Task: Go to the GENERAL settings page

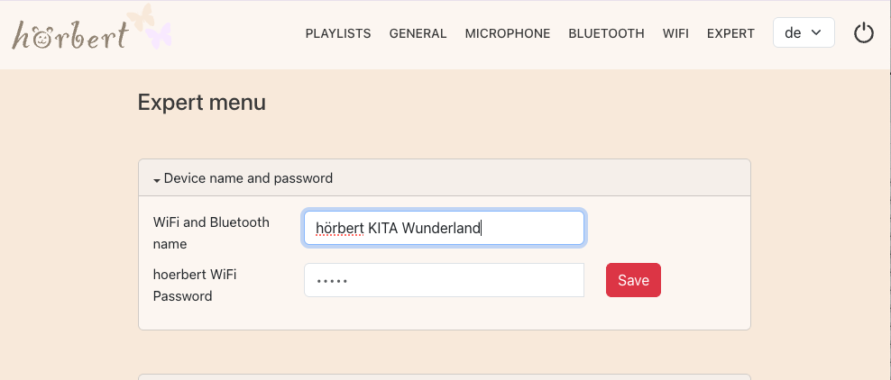Action: 418,33
